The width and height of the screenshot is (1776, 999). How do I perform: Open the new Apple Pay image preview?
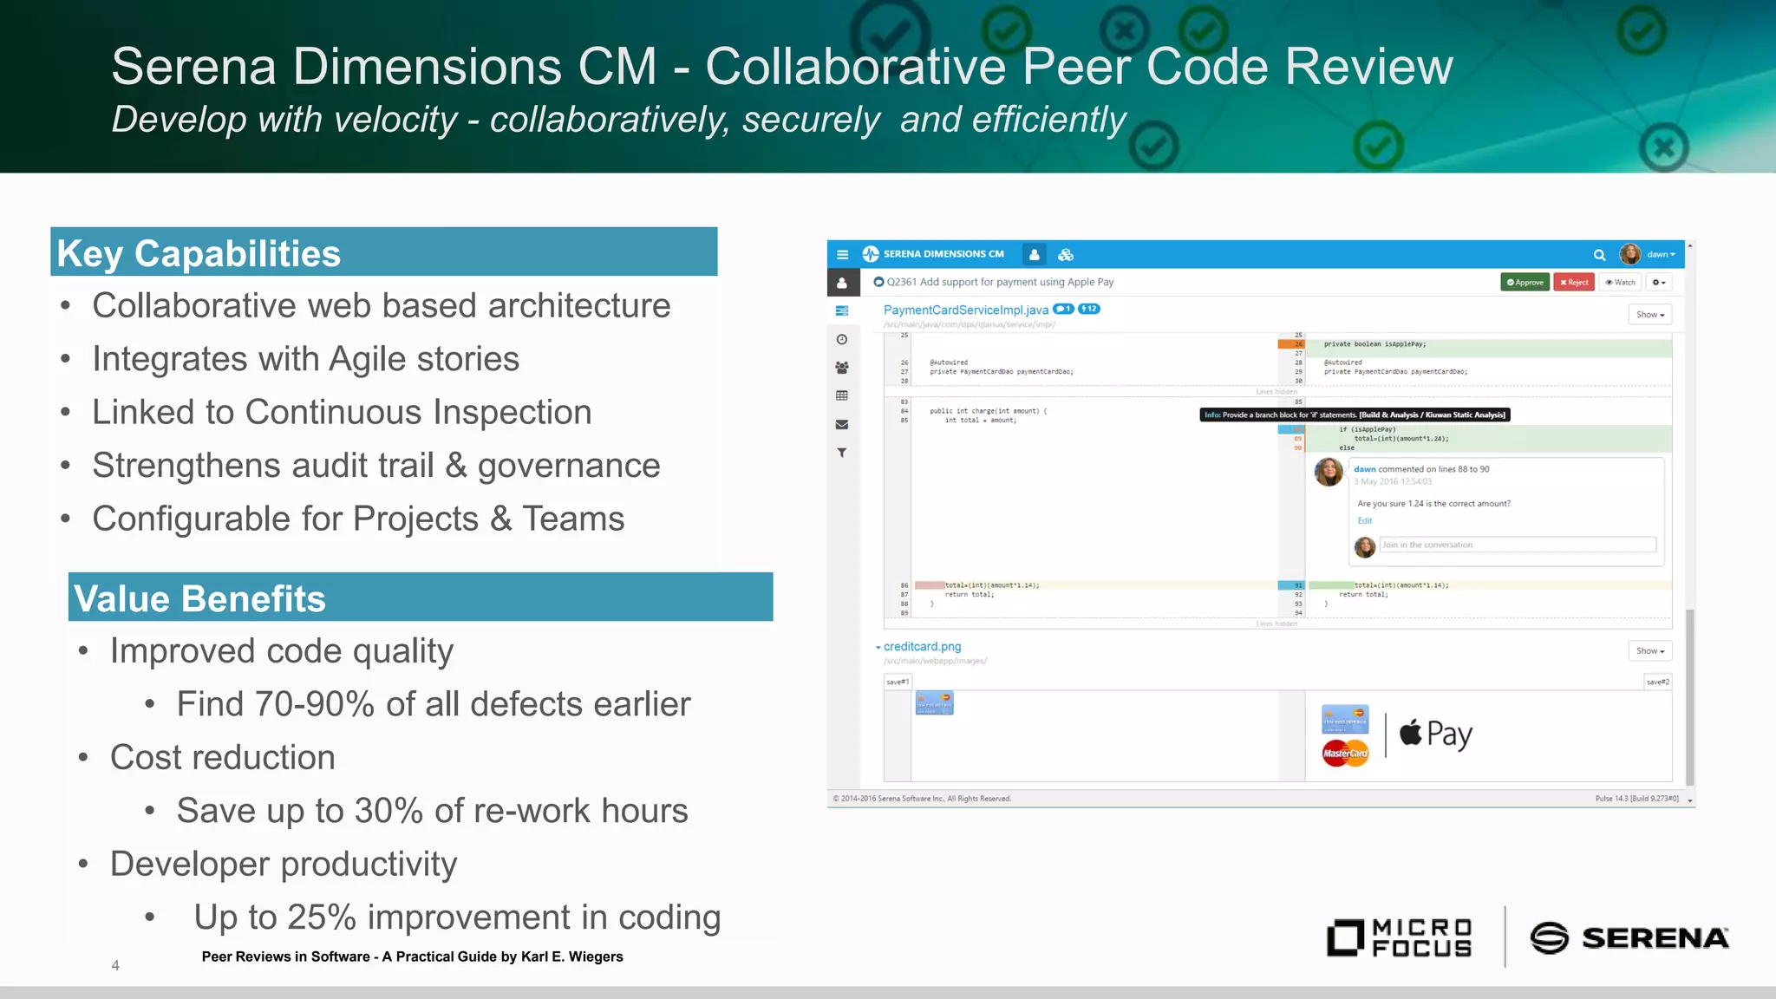(1397, 735)
